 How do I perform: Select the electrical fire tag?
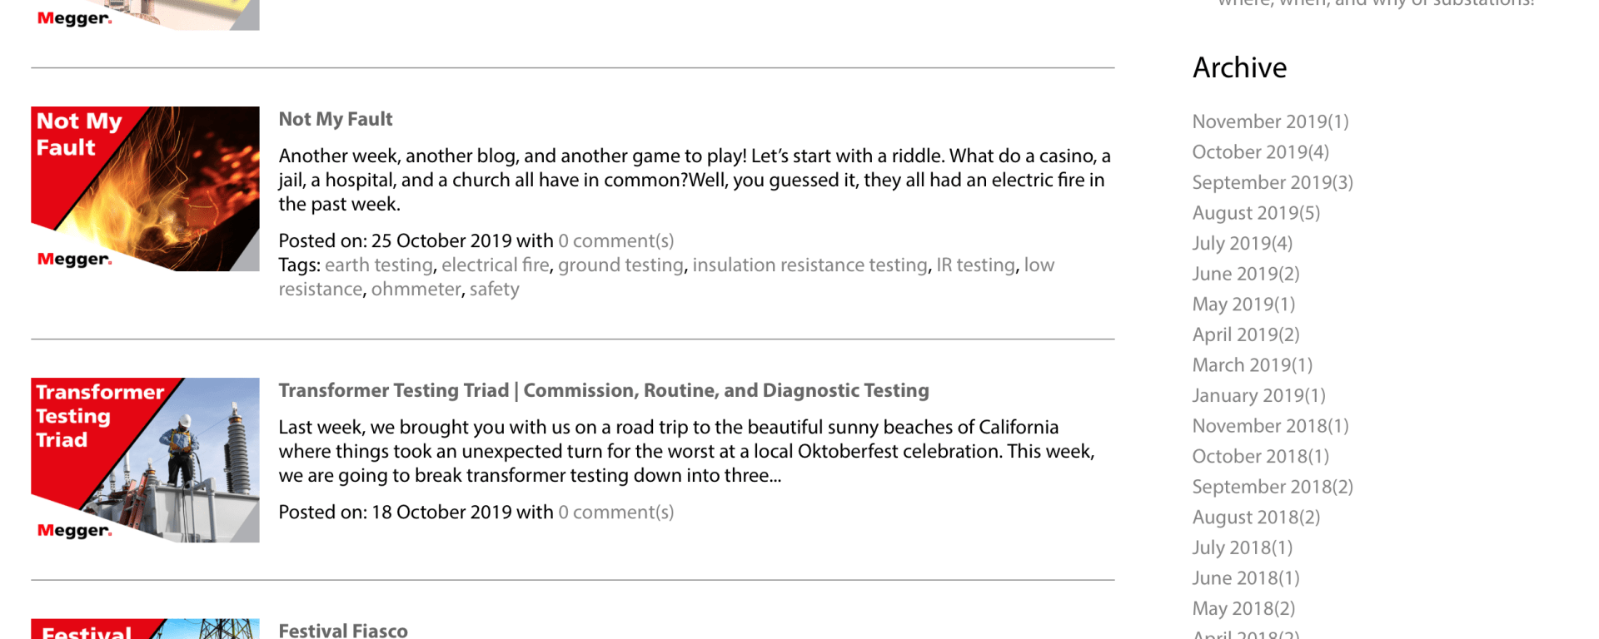pos(496,265)
